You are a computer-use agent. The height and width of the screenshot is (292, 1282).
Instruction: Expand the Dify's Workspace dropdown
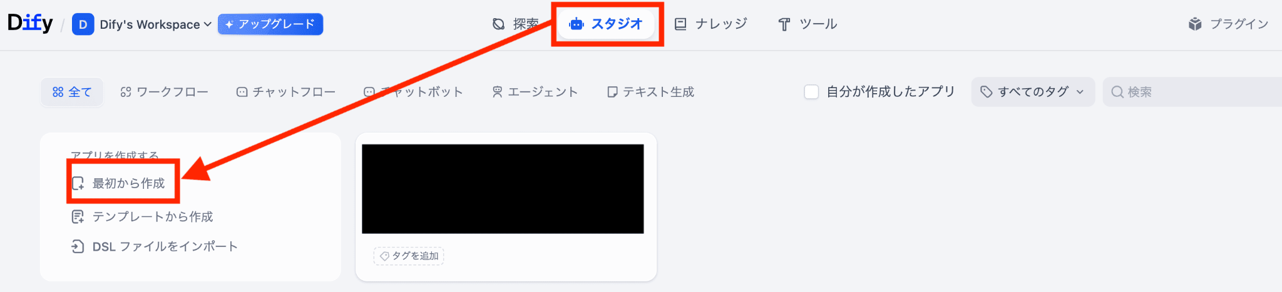(155, 24)
